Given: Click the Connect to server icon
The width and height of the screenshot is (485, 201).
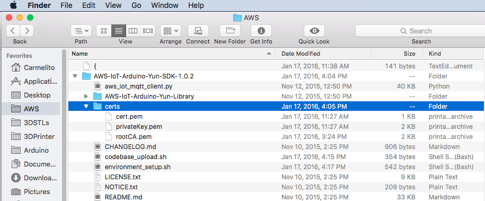Looking at the screenshot, I should pos(198,31).
